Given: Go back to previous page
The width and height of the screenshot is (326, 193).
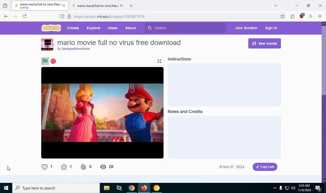Looking at the screenshot, I should coord(6,16).
